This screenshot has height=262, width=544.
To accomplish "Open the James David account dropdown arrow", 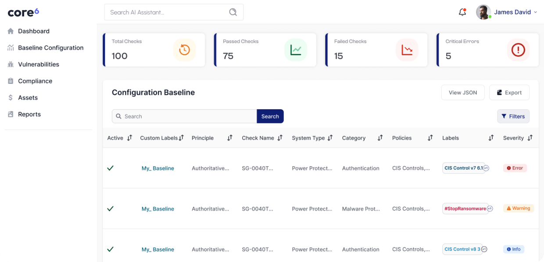I will tap(536, 12).
